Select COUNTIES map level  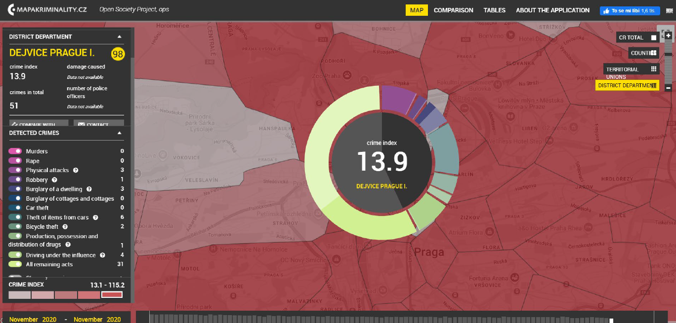(644, 53)
